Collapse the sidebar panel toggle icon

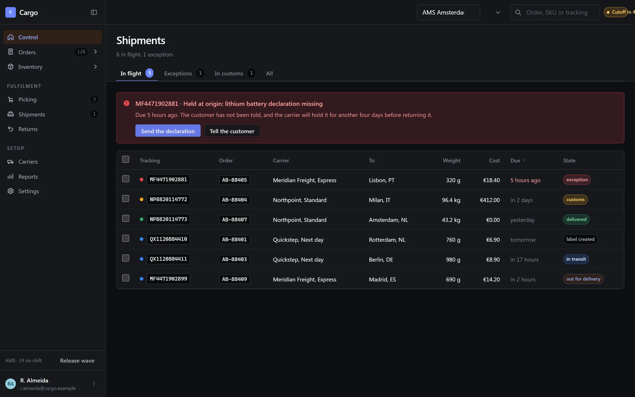coord(94,12)
